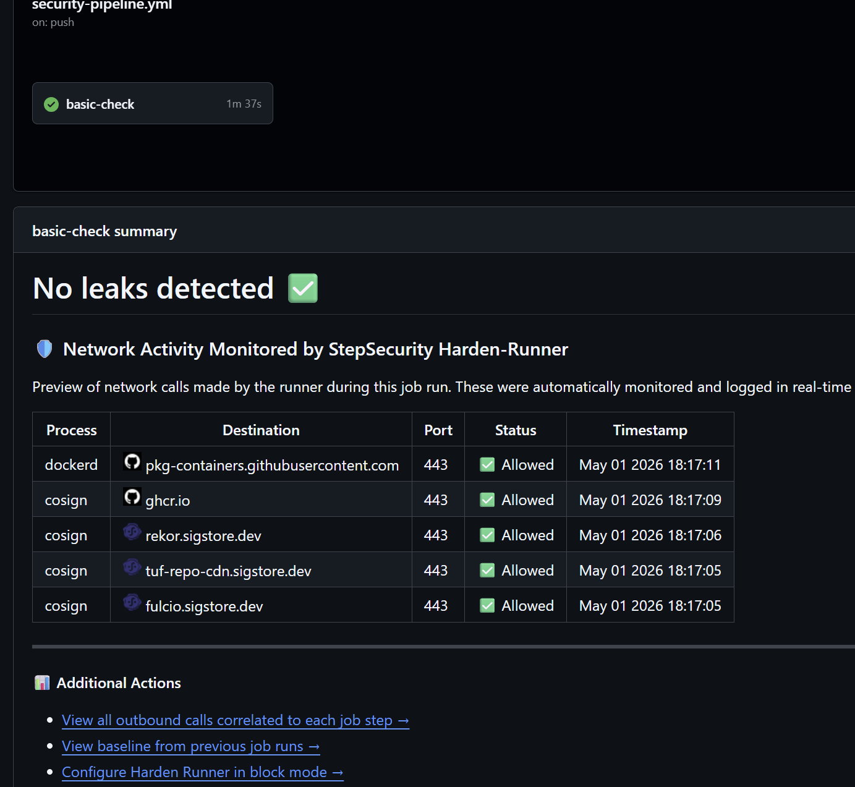855x787 pixels.
Task: Click the green checkmark beside No leaks detected
Action: (303, 288)
